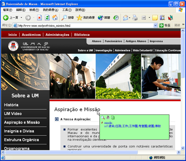
Task: Open the Back button history dropdown arrow
Action: point(21,18)
